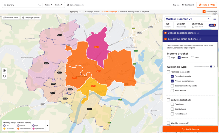Toggle Incl. VAT checkbox
The image size is (219, 133).
(193, 27)
